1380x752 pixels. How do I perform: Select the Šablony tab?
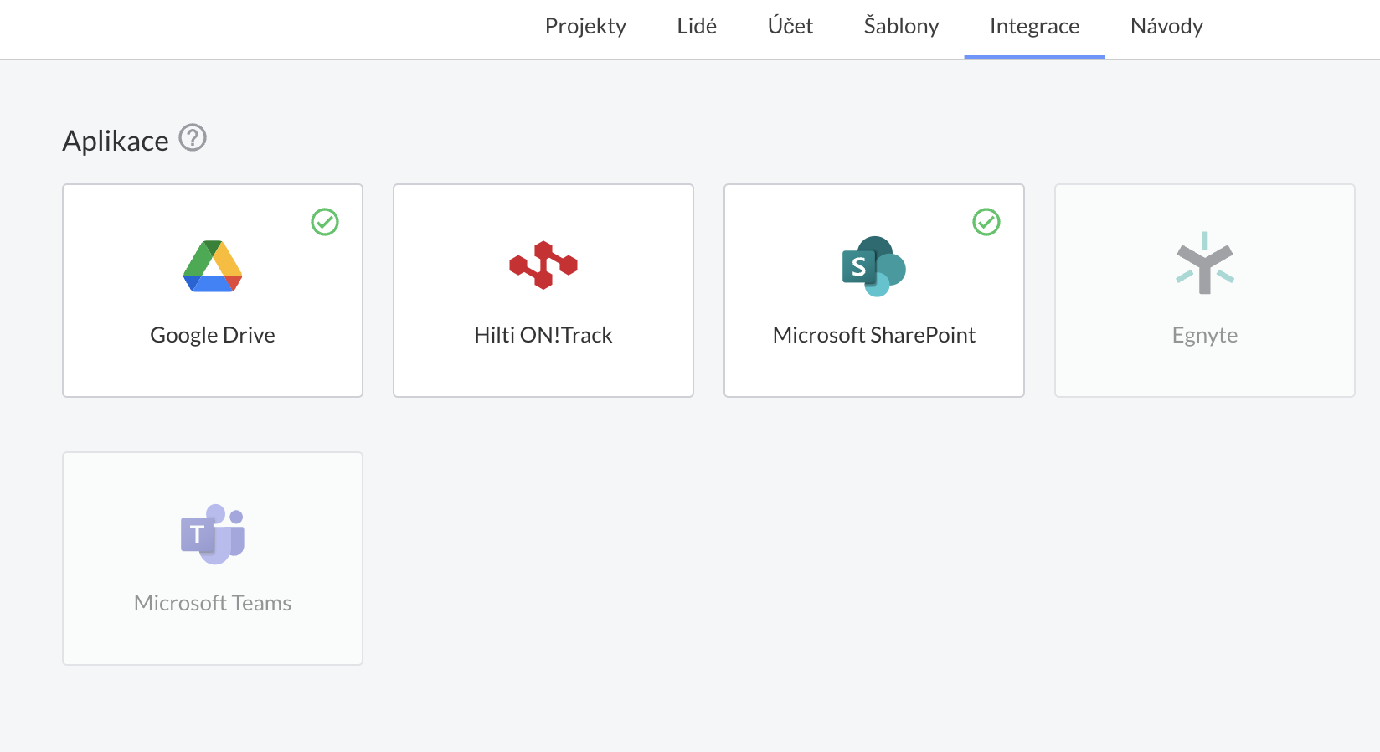(901, 27)
